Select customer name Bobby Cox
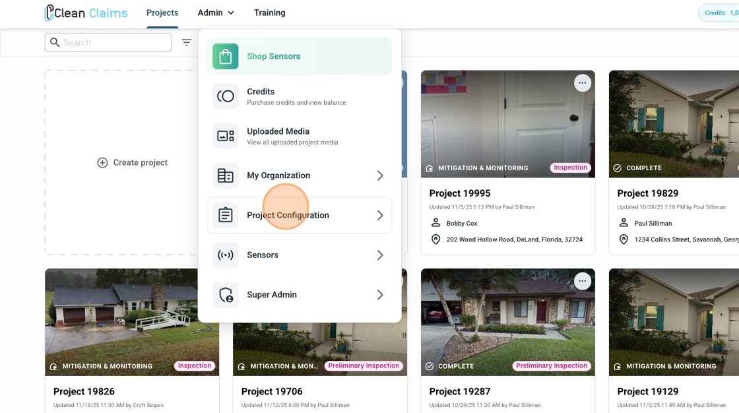Viewport: 739px width, 413px height. [462, 224]
